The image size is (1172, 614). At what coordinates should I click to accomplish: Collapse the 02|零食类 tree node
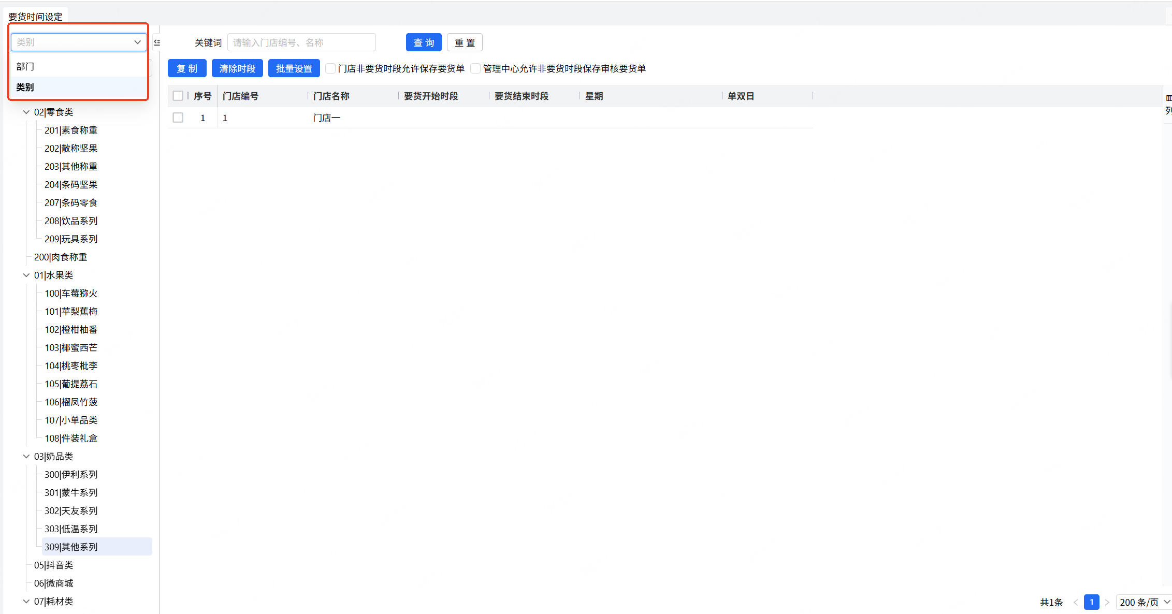pyautogui.click(x=26, y=112)
